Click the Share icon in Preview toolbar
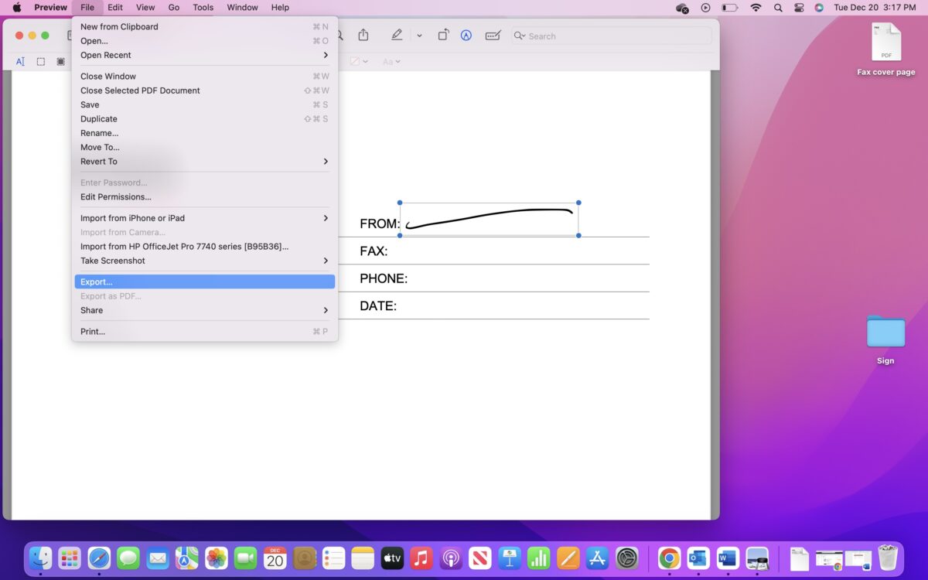 (363, 36)
